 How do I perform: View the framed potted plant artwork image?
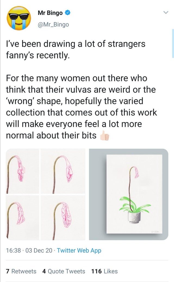pyautogui.click(x=129, y=194)
